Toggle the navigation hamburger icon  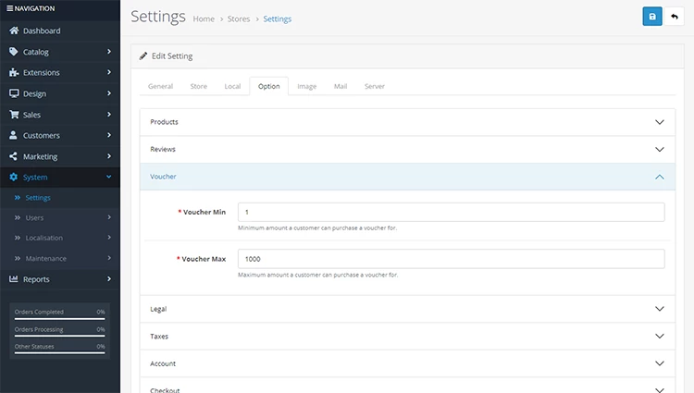click(x=10, y=8)
